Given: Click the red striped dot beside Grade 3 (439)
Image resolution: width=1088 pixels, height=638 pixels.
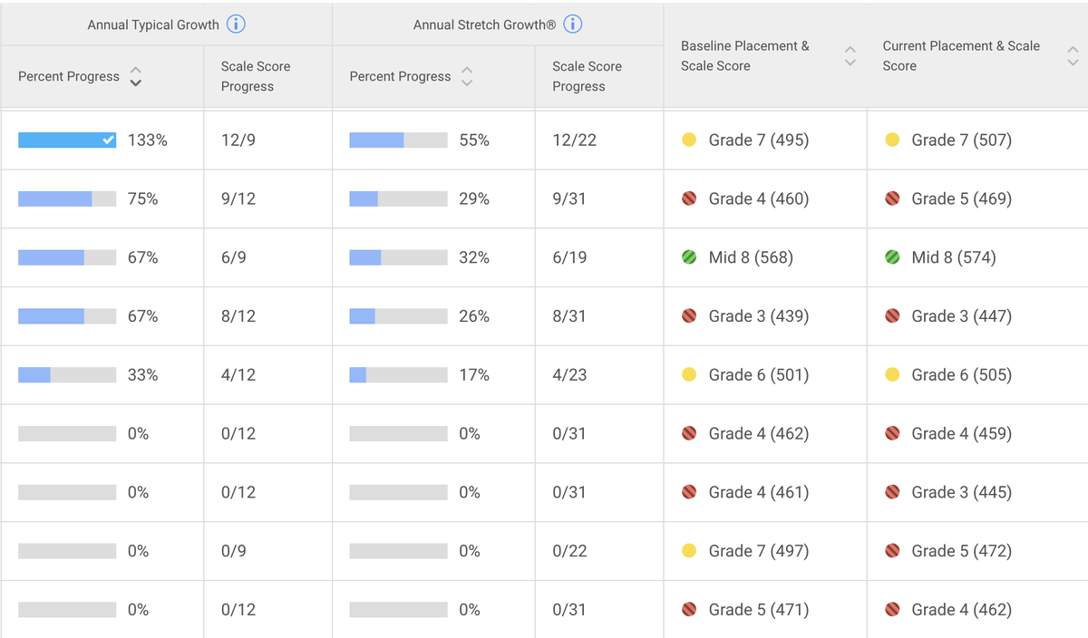Looking at the screenshot, I should tap(689, 316).
